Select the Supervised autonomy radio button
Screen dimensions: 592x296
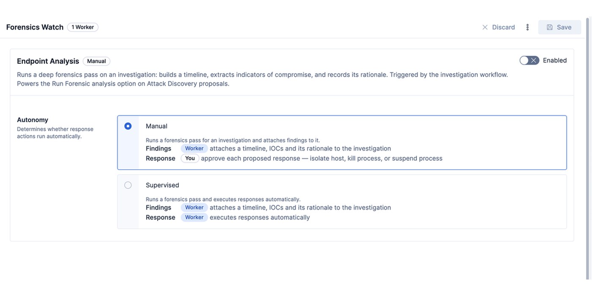tap(128, 185)
